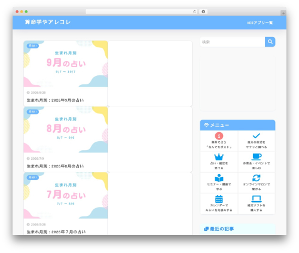
Task: Open the WEBアプリ一覧 navigation item
Action: pyautogui.click(x=260, y=23)
